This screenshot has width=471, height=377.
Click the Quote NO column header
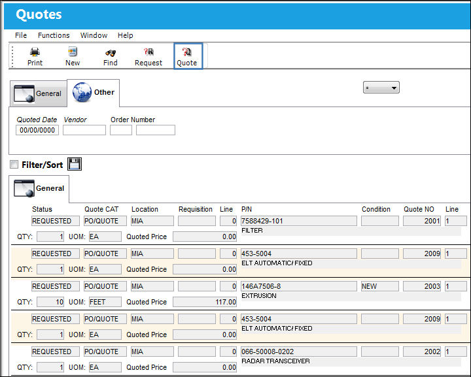pos(419,209)
